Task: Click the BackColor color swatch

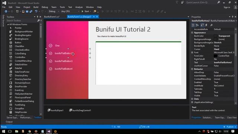Action: (x=215, y=36)
